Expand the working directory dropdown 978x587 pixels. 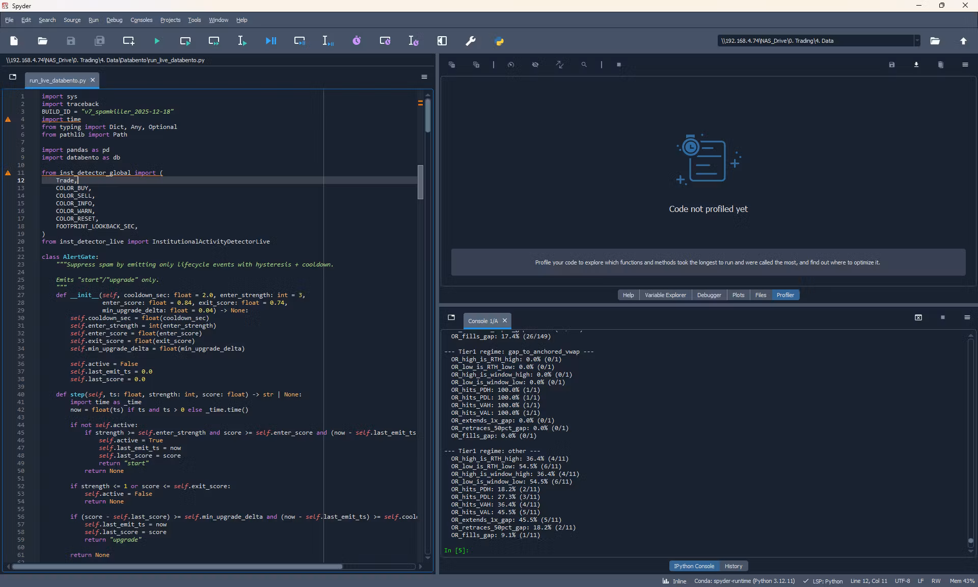pos(917,41)
